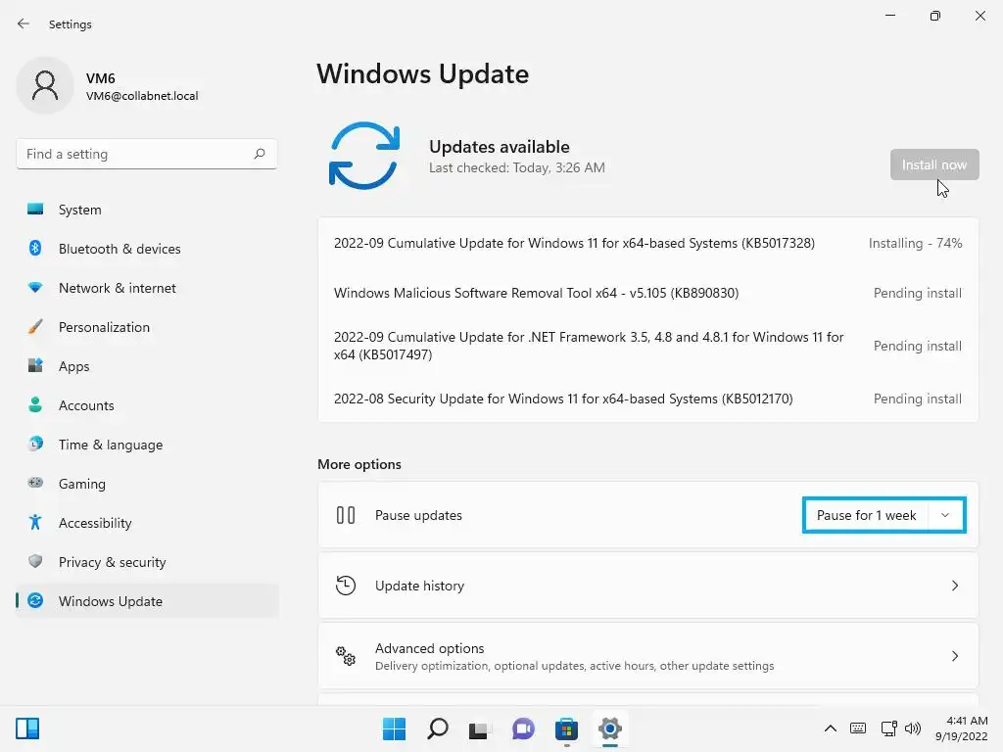Click in the Find a setting search box
This screenshot has width=1003, height=752.
[147, 154]
